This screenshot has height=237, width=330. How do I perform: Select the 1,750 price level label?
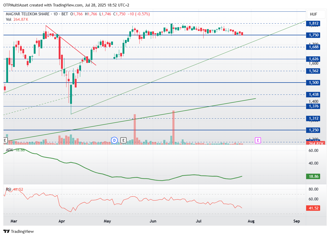[314, 35]
